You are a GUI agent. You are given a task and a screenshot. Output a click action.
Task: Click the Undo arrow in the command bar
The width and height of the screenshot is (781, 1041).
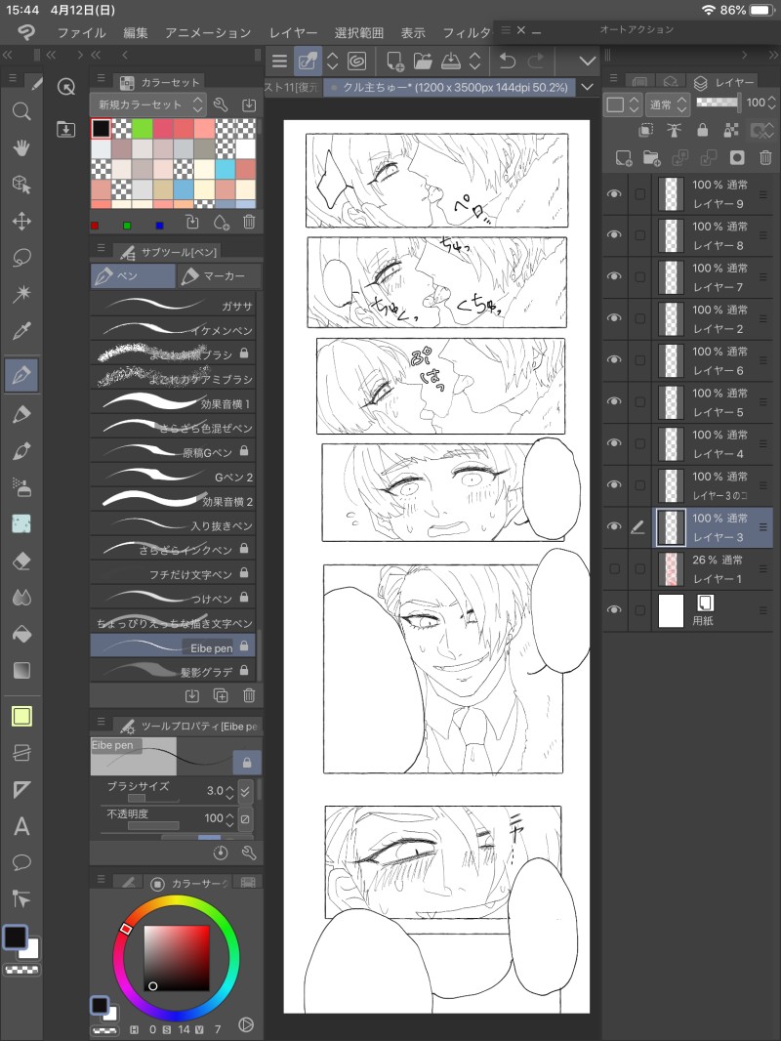coord(507,62)
